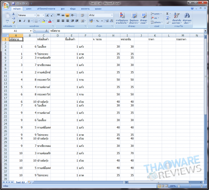This screenshot has height=190, width=209.
Task: Open Sort and Filter menu
Action: tap(177, 18)
